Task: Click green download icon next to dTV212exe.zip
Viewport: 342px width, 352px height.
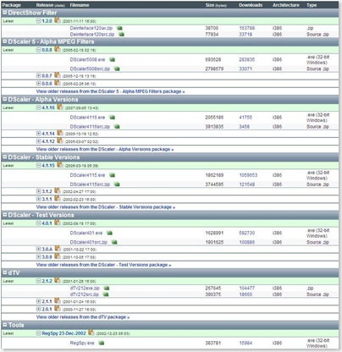Action: click(x=107, y=289)
